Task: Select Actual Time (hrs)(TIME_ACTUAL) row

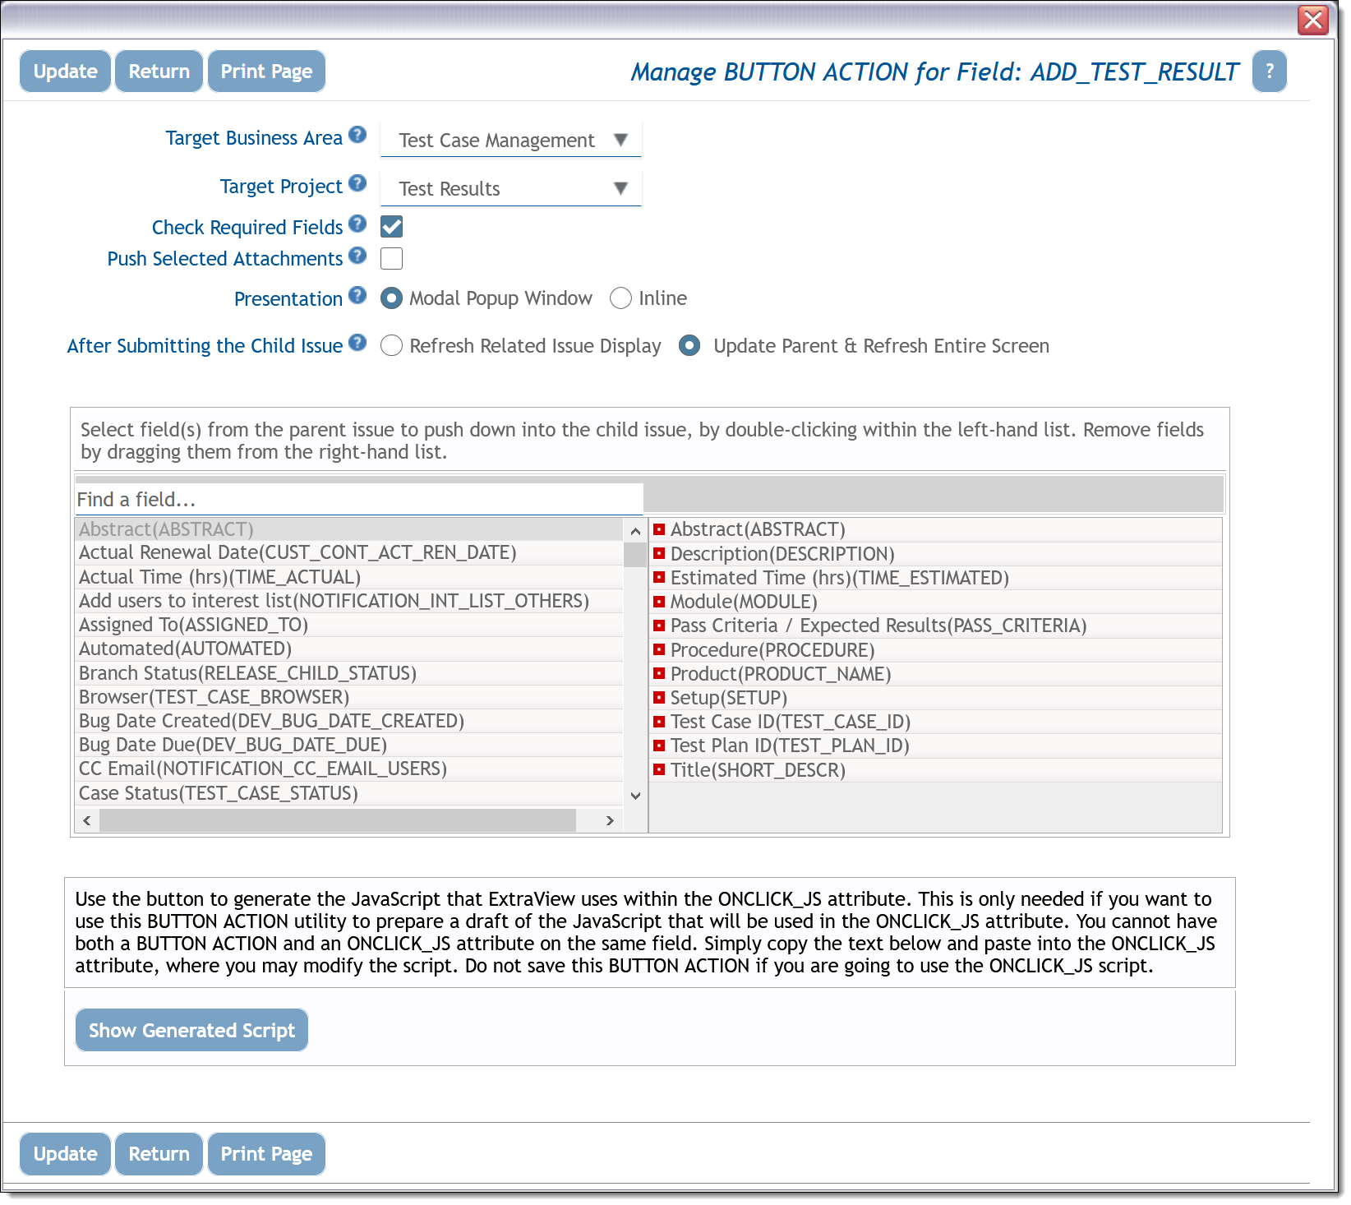Action: point(349,577)
